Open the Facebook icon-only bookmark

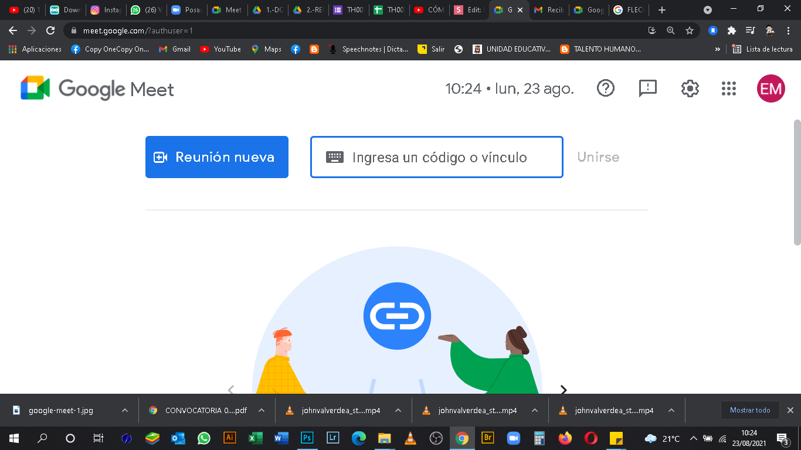pos(296,49)
